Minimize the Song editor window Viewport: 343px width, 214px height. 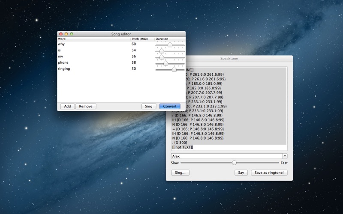[x=66, y=34]
